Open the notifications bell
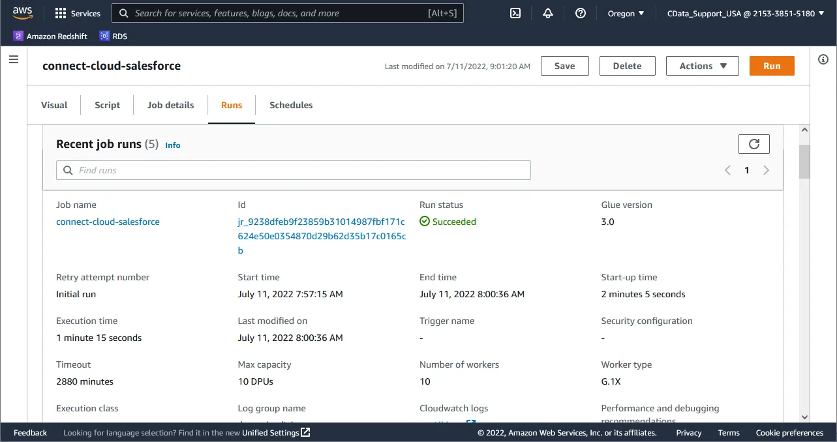Screen dimensions: 837x442 point(548,13)
